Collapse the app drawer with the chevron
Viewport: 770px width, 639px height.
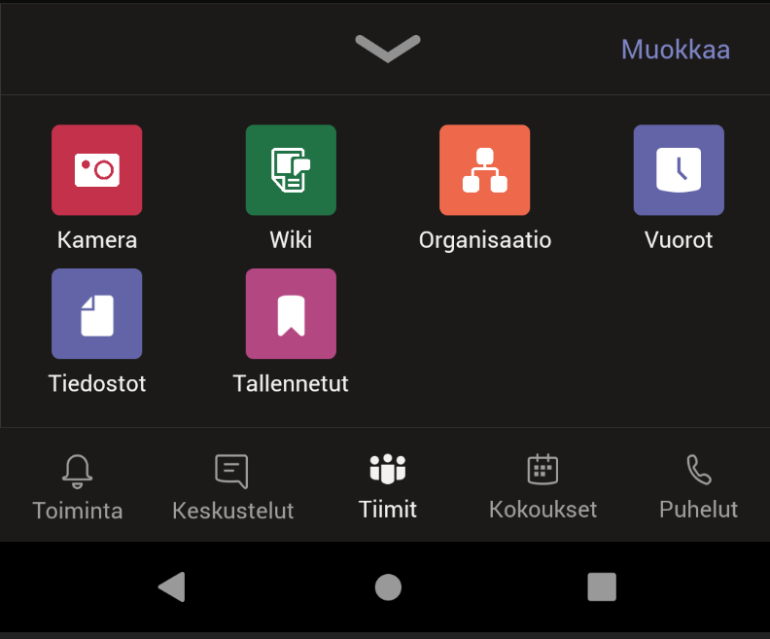click(387, 48)
